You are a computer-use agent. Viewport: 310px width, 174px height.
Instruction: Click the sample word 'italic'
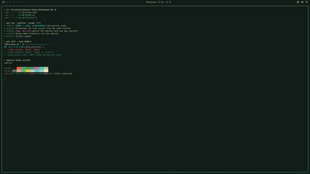(57, 73)
